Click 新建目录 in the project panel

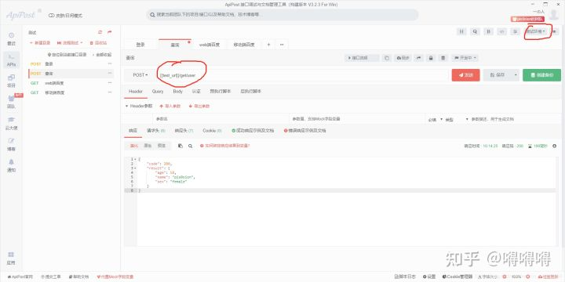(x=40, y=43)
